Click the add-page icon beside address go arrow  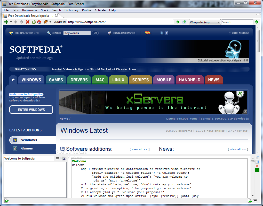coord(184,22)
